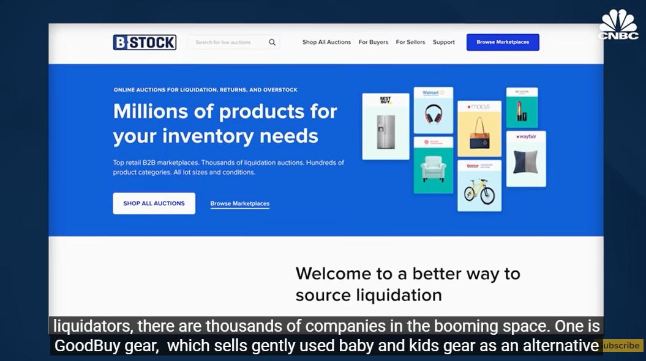Click the blue Browse Marketplaces button
Viewport: 646px width, 361px height.
pyautogui.click(x=503, y=42)
